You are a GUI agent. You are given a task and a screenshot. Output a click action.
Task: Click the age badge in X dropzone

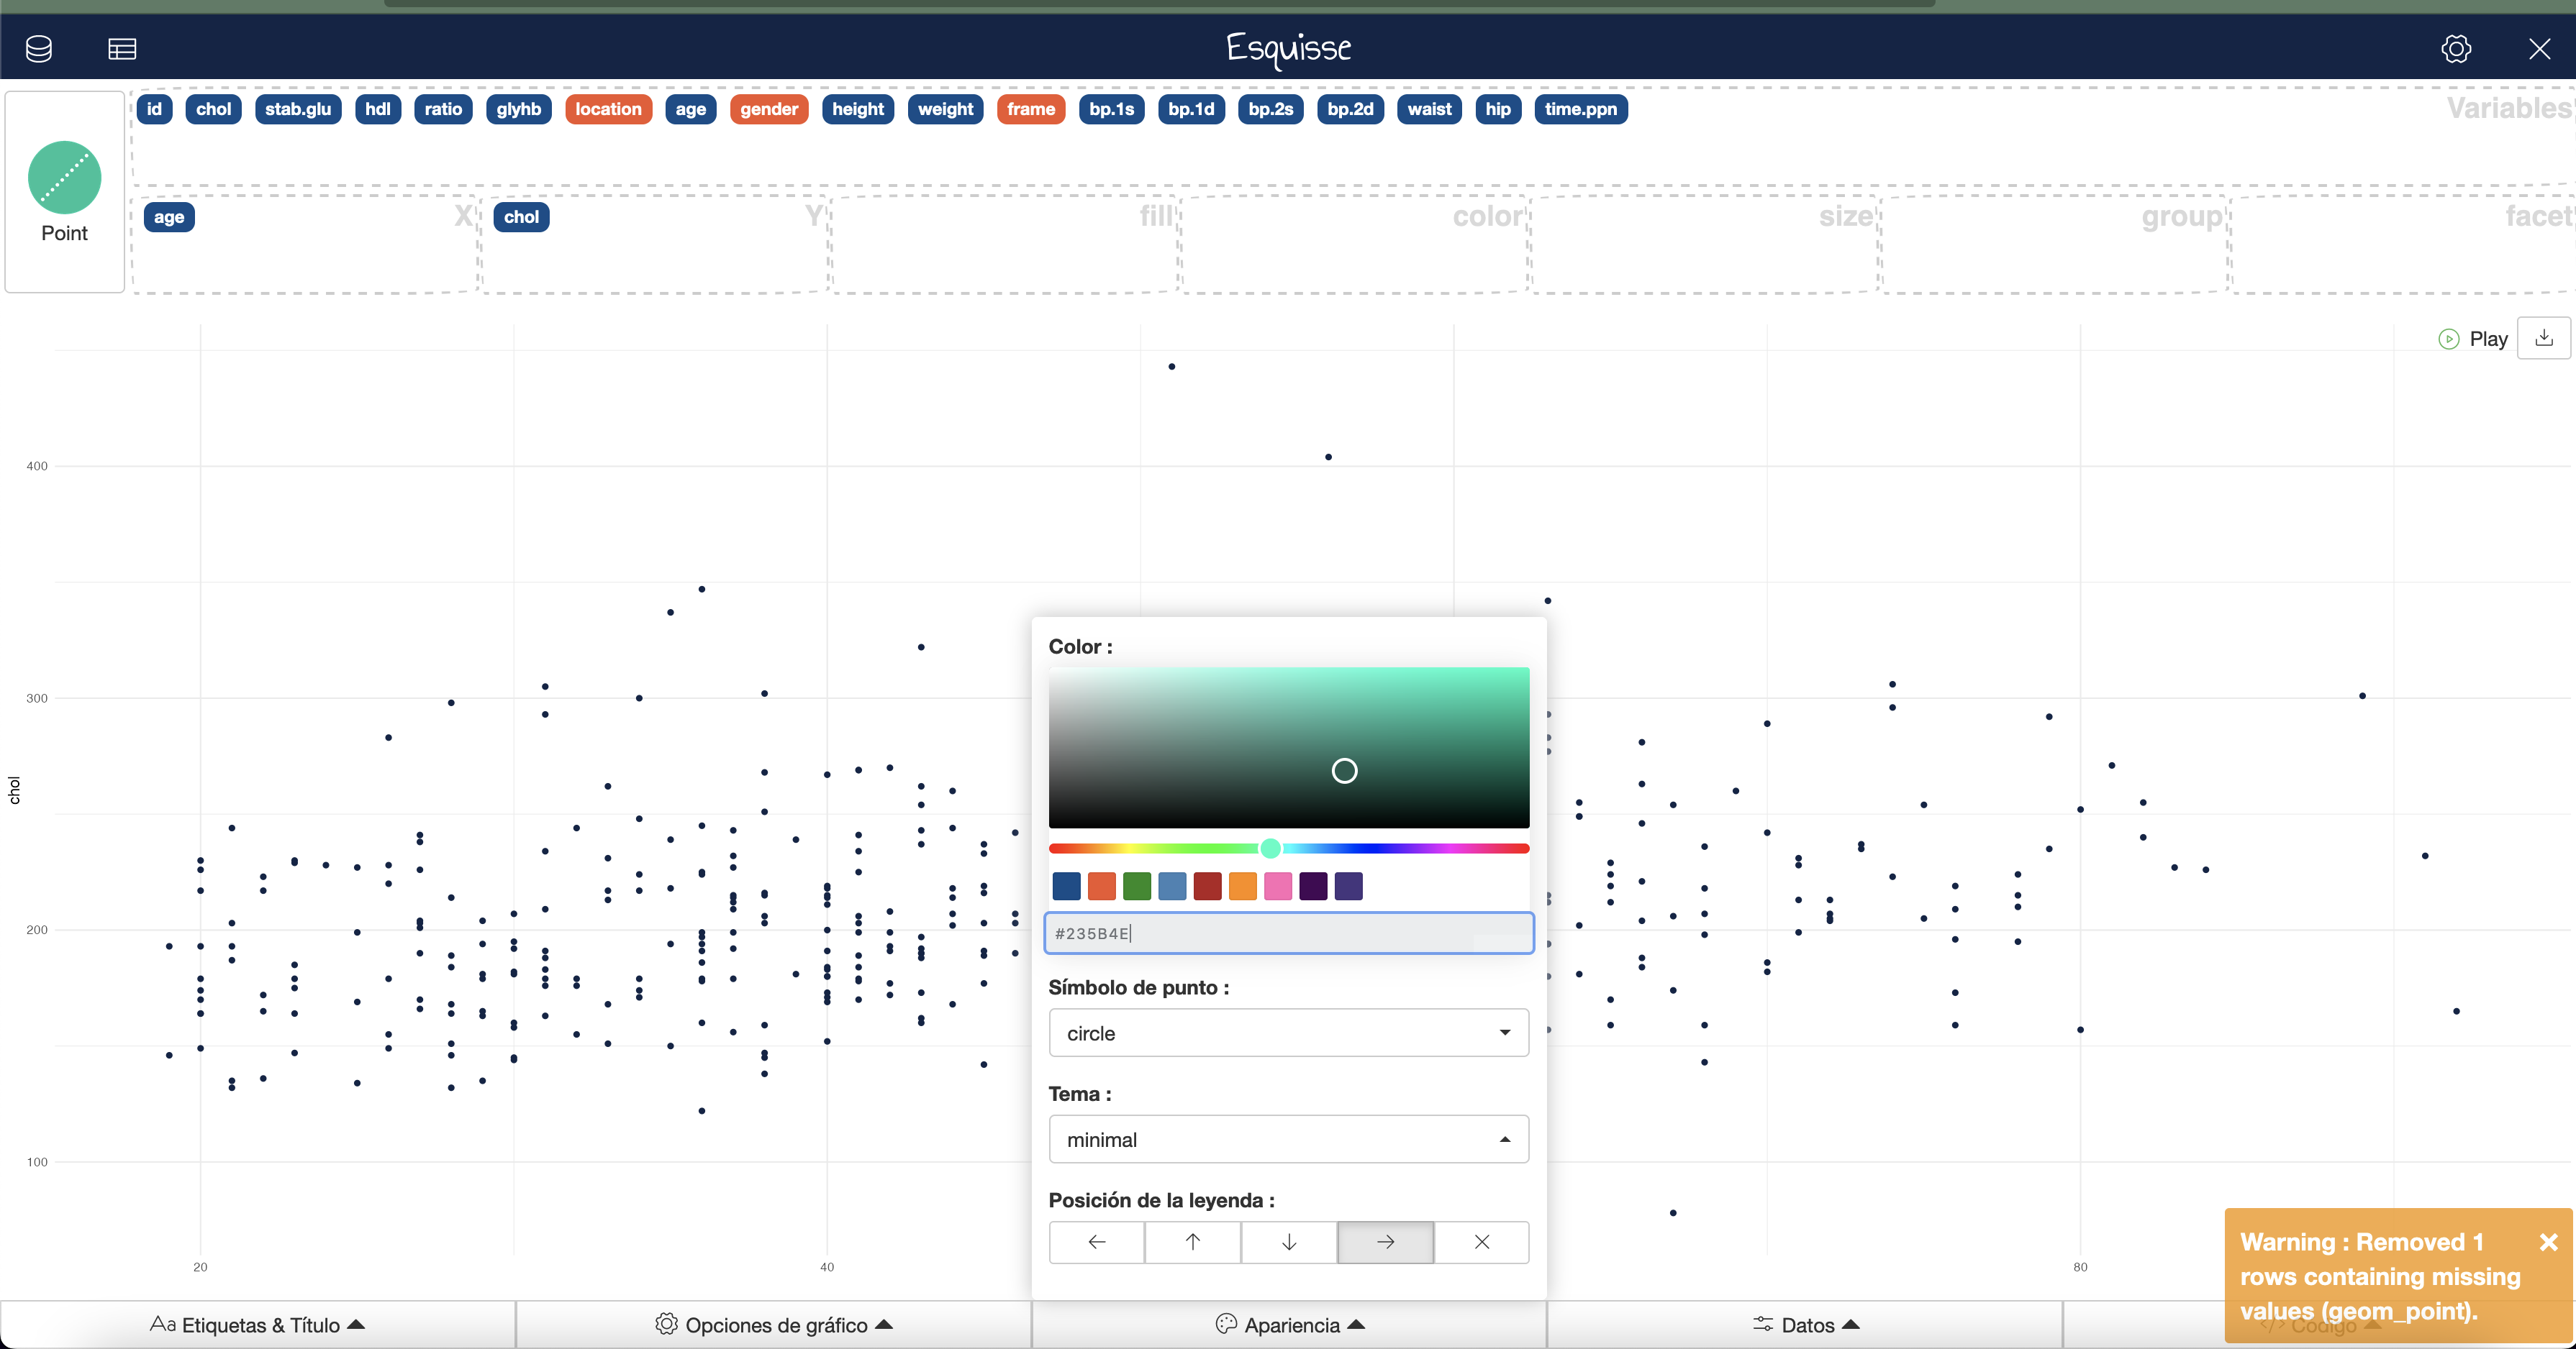click(x=169, y=217)
